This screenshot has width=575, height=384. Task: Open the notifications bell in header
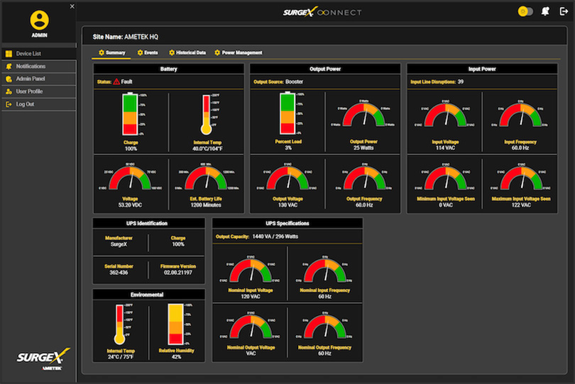[545, 11]
